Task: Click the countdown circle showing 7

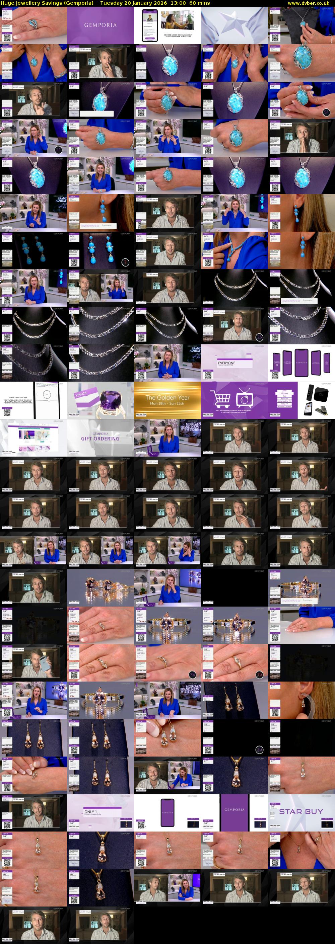Action: pyautogui.click(x=125, y=262)
